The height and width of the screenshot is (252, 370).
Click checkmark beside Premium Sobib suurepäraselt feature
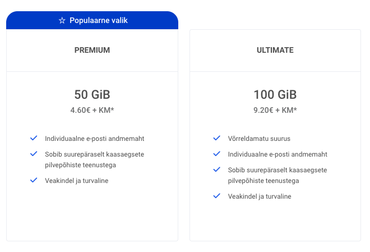[34, 154]
